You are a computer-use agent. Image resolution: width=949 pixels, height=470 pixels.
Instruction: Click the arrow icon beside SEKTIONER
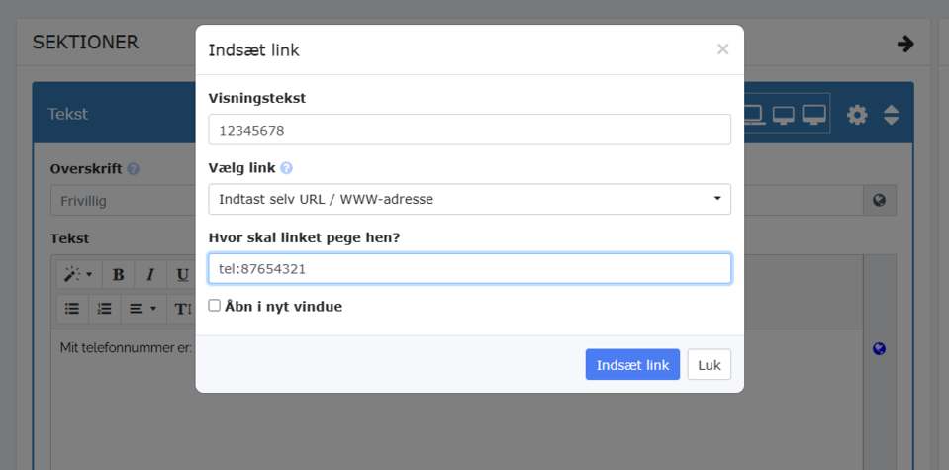(x=905, y=44)
